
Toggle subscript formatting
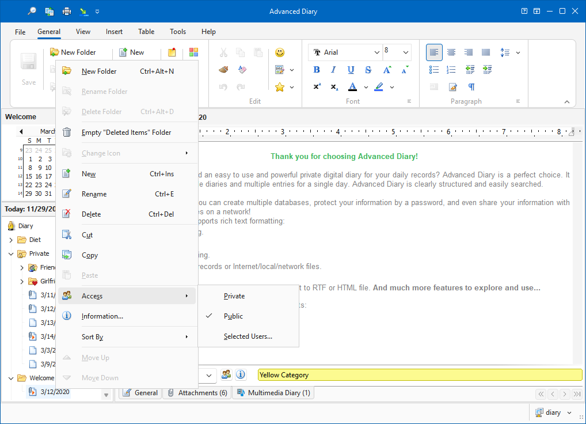(334, 87)
